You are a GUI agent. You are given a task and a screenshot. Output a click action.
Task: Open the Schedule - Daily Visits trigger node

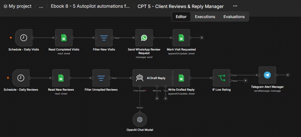(24, 38)
